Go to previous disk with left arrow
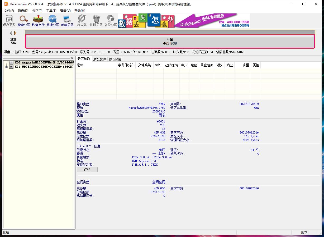The height and width of the screenshot is (237, 324). [x=11, y=33]
